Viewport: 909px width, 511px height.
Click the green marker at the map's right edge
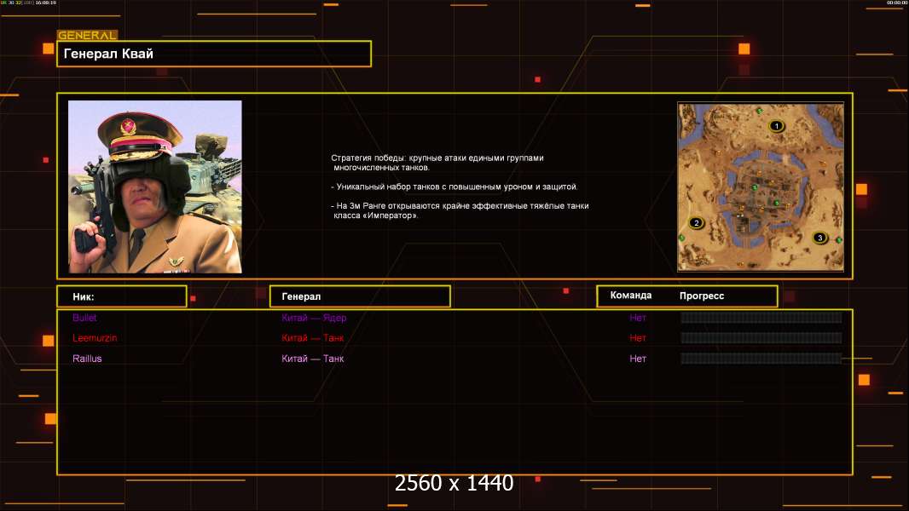[x=839, y=242]
